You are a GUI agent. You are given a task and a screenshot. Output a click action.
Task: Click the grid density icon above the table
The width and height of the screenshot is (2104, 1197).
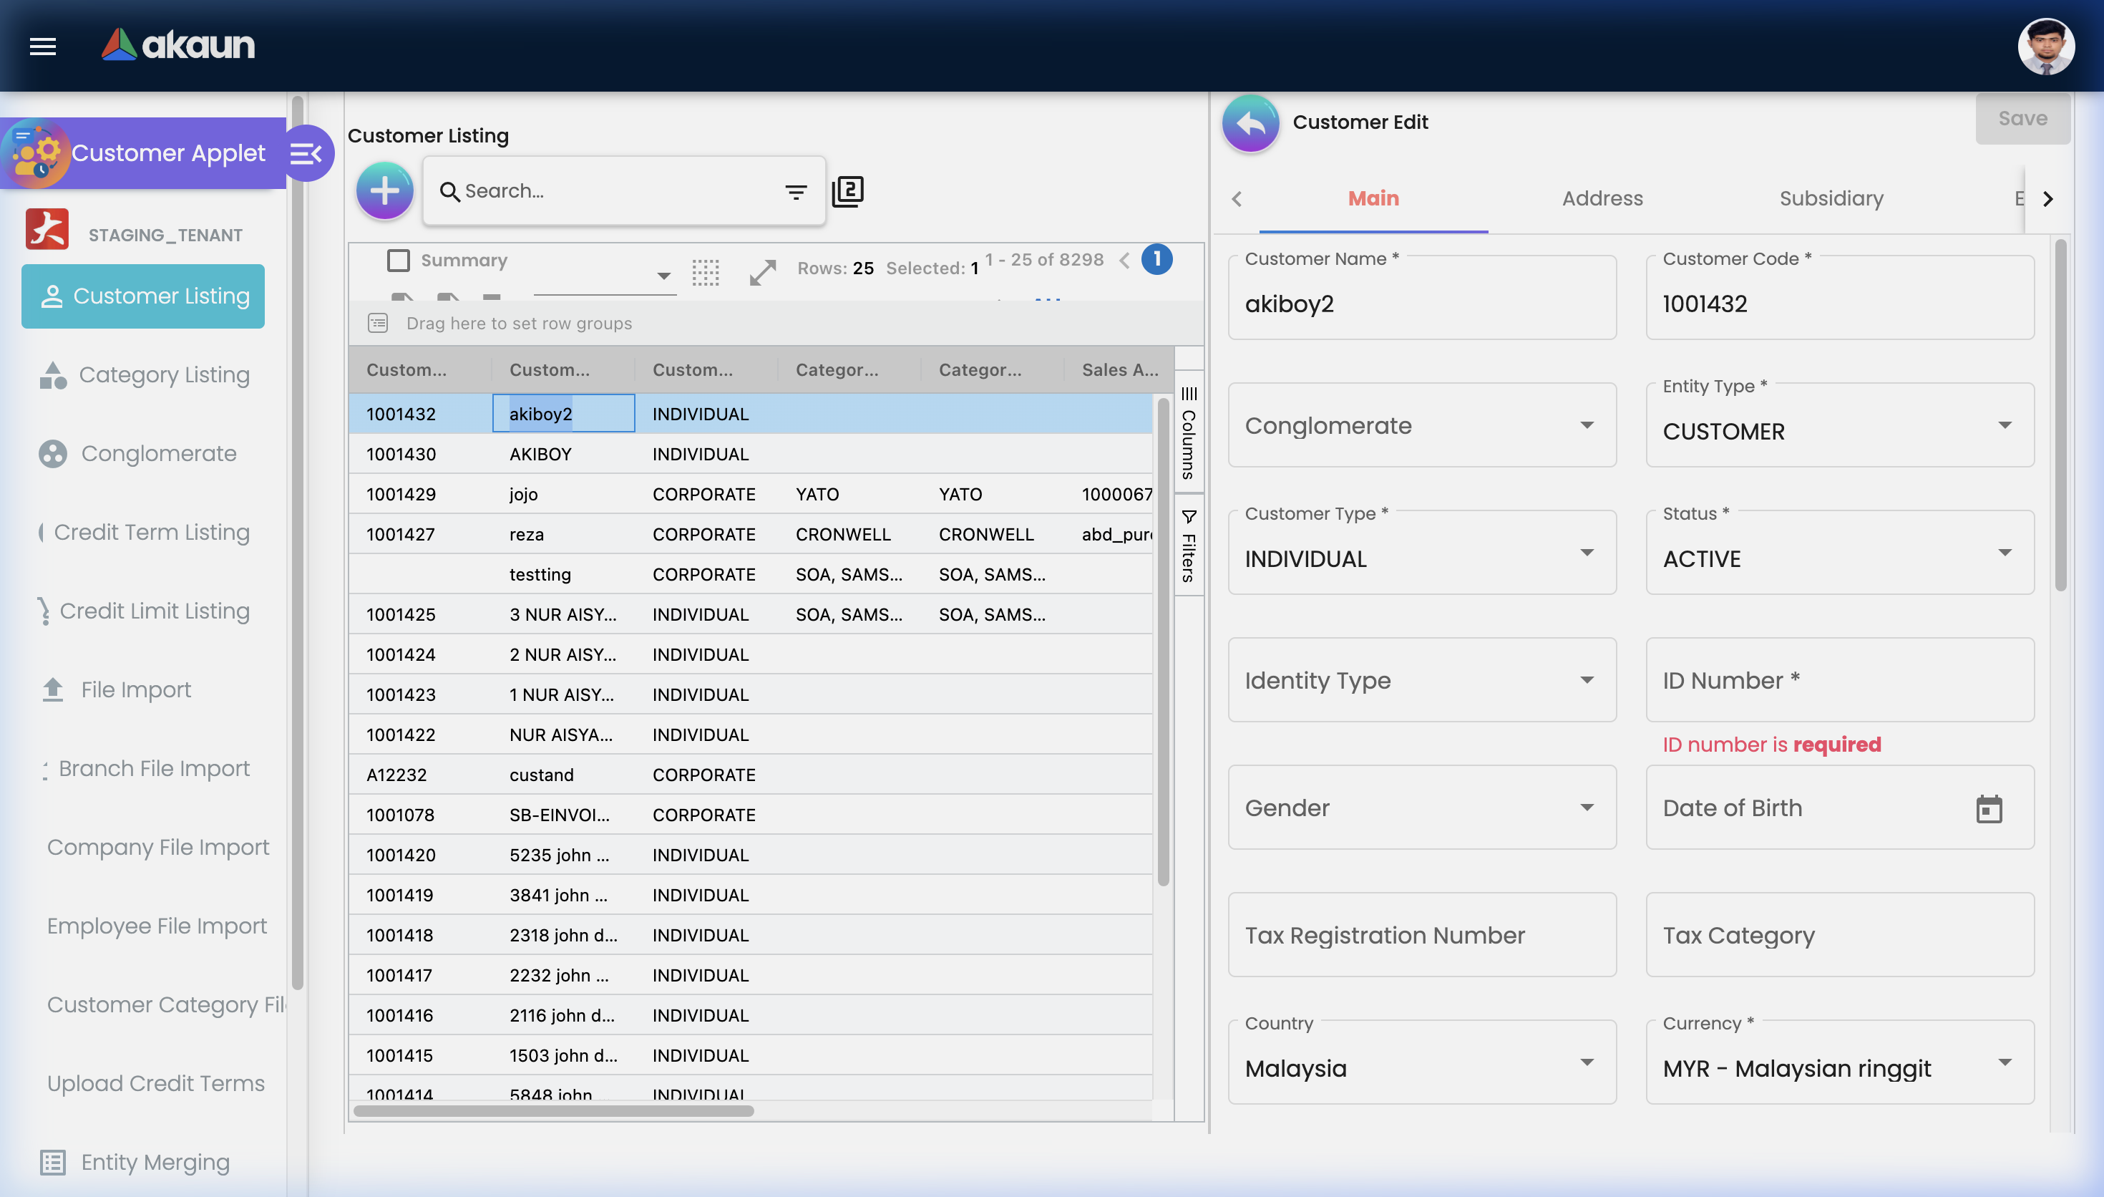point(706,273)
